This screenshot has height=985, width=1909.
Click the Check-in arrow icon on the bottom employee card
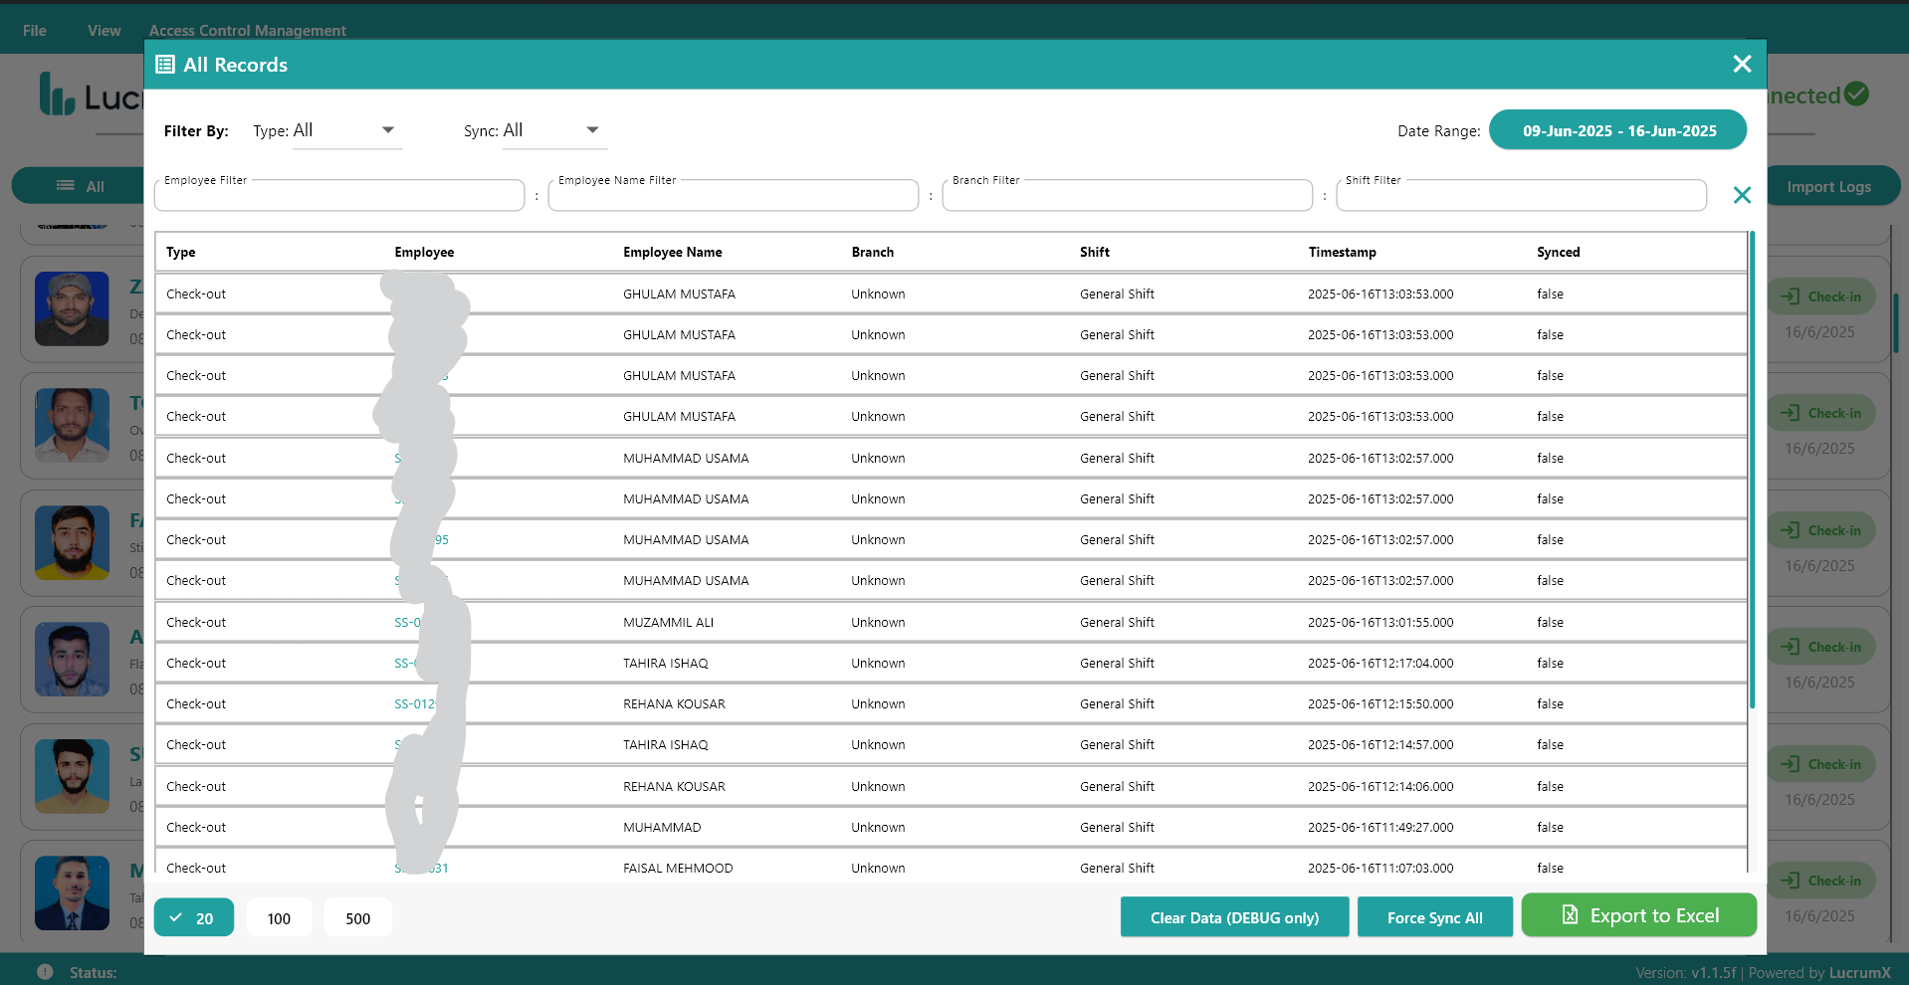[x=1792, y=881]
